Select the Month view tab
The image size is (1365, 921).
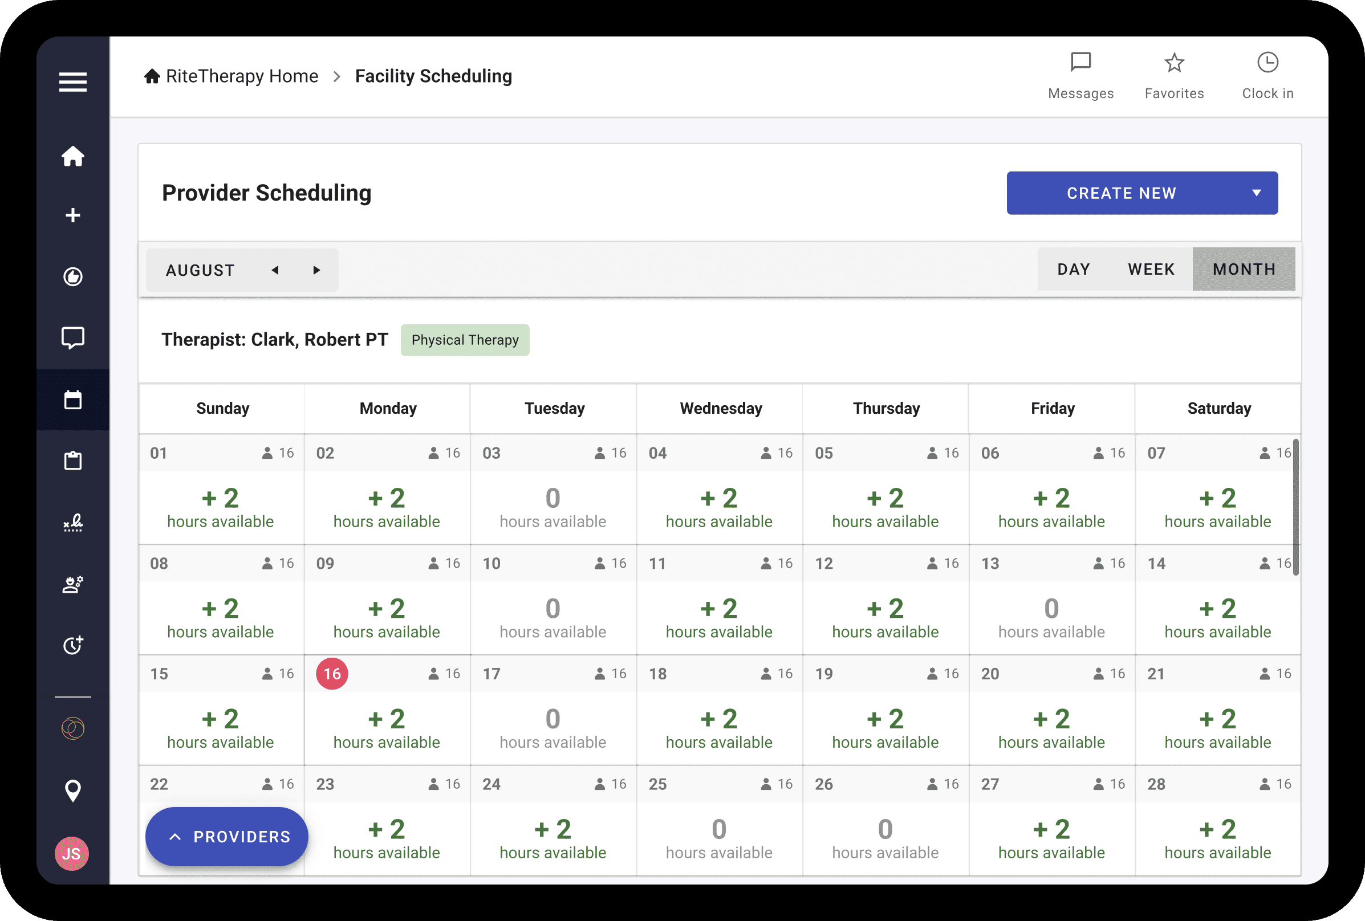(x=1244, y=270)
